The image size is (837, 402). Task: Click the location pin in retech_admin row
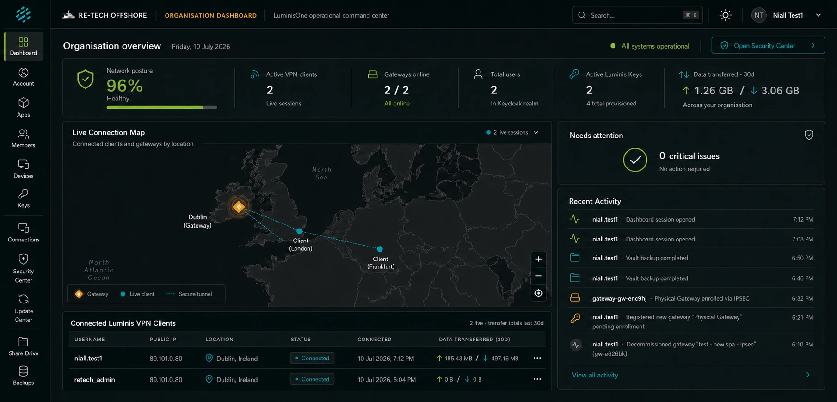tap(209, 379)
